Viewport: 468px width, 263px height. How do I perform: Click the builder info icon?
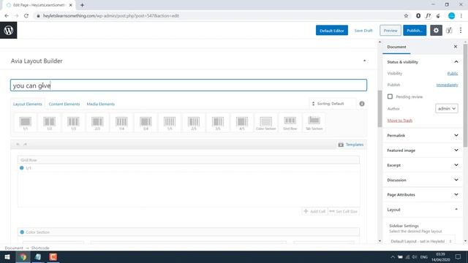362,104
